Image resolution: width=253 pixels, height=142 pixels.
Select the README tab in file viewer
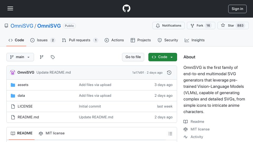22,133
